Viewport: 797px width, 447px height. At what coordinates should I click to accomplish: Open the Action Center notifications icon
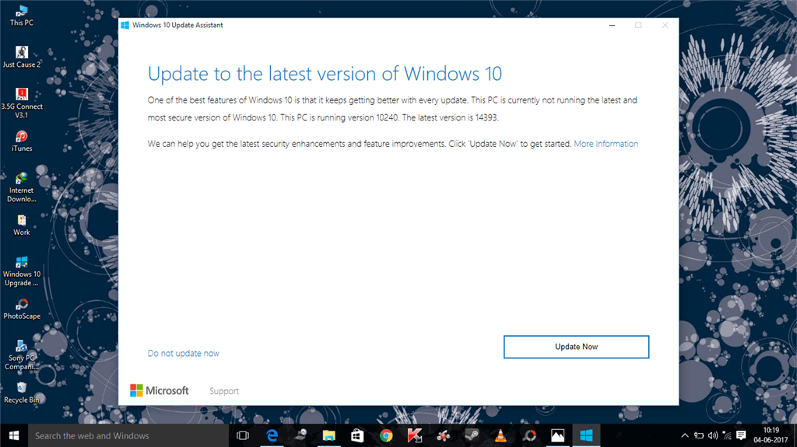(x=743, y=435)
